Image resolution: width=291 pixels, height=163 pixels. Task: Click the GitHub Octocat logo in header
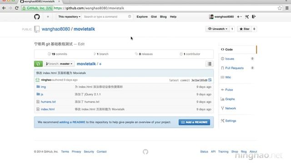37,17
